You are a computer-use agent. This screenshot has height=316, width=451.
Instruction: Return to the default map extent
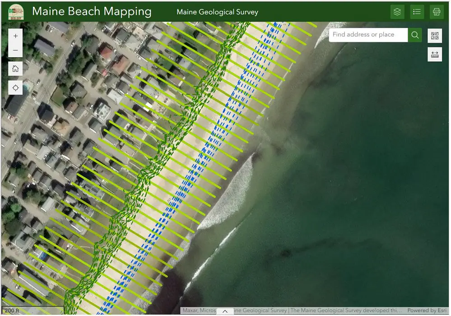15,69
